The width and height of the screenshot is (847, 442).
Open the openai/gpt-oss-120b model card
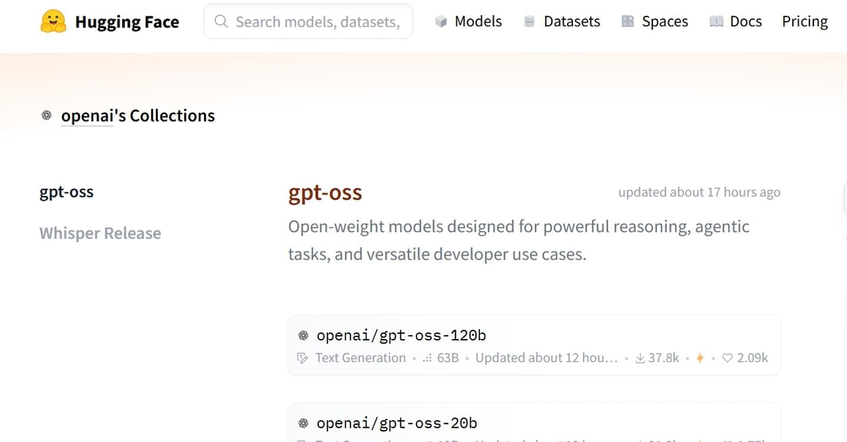click(401, 336)
